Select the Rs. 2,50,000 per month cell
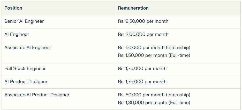Image resolution: width=242 pixels, height=110 pixels. point(143,21)
